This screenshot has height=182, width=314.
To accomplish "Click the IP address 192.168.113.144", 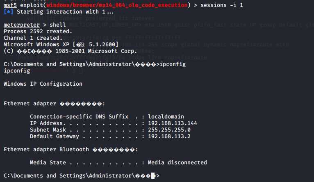I will (173, 123).
